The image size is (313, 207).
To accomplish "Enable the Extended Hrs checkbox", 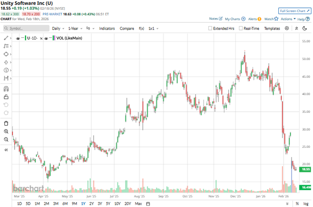I will (210, 28).
